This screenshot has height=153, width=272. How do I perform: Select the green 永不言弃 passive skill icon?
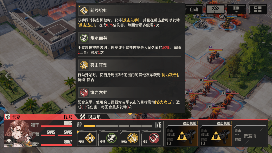tap(108, 138)
